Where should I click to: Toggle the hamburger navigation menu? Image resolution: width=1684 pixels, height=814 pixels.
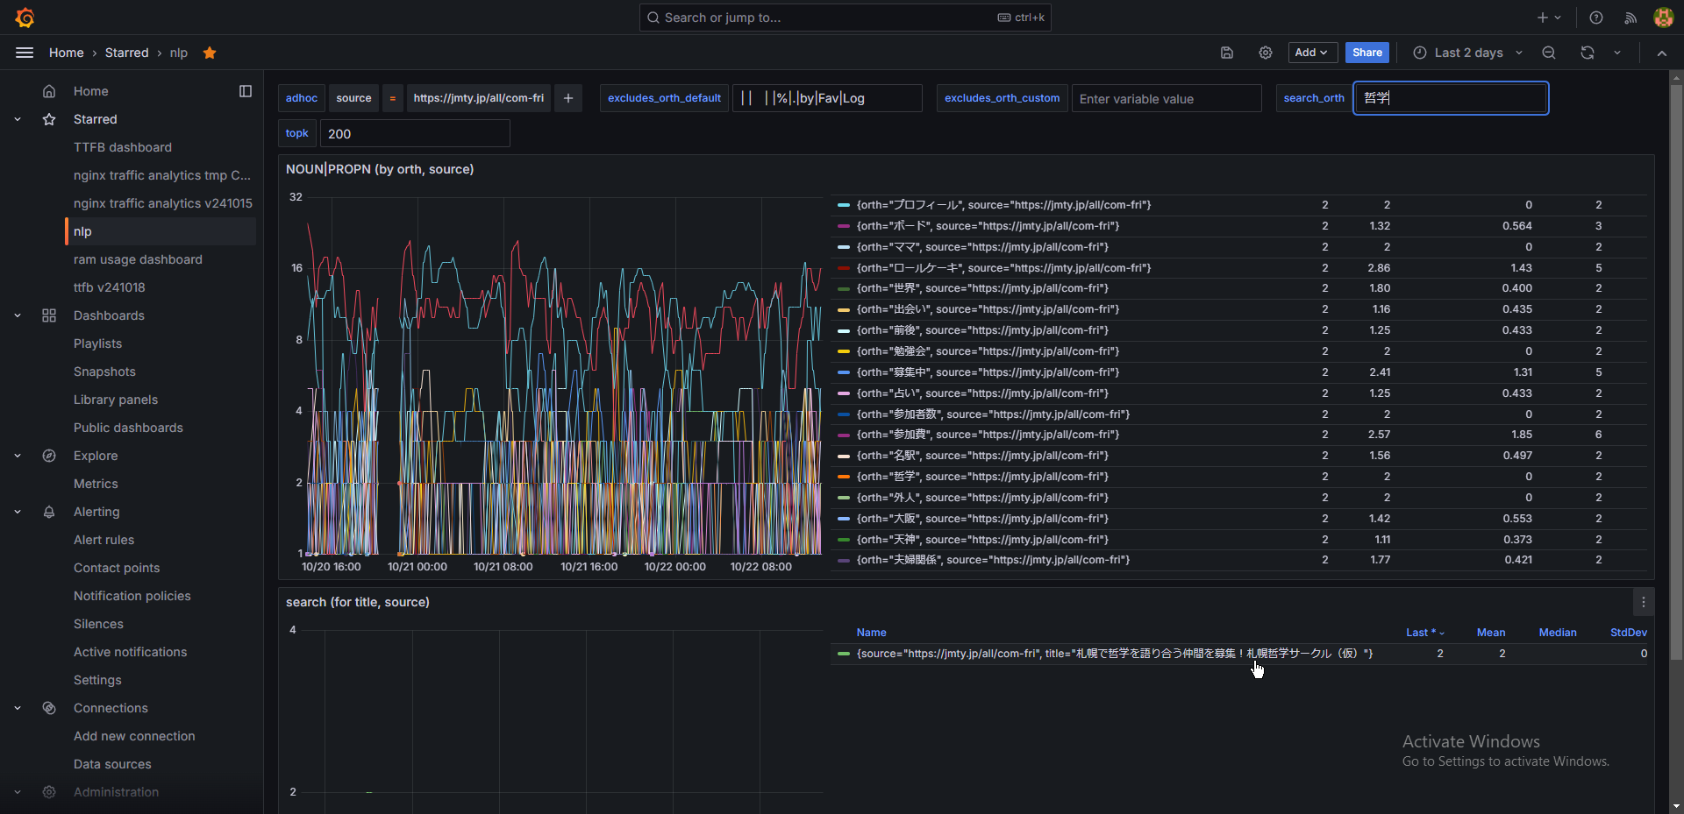[x=25, y=53]
